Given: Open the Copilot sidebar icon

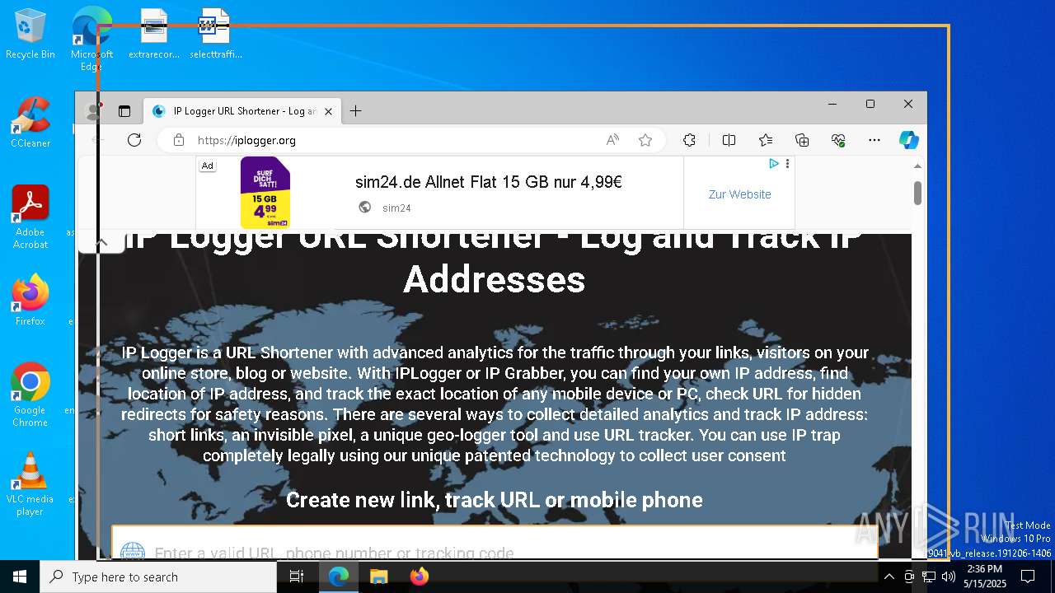Looking at the screenshot, I should click(x=908, y=140).
